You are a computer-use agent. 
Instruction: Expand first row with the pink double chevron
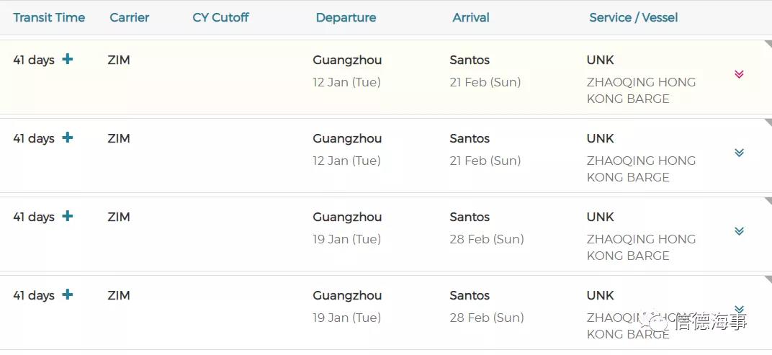[739, 74]
